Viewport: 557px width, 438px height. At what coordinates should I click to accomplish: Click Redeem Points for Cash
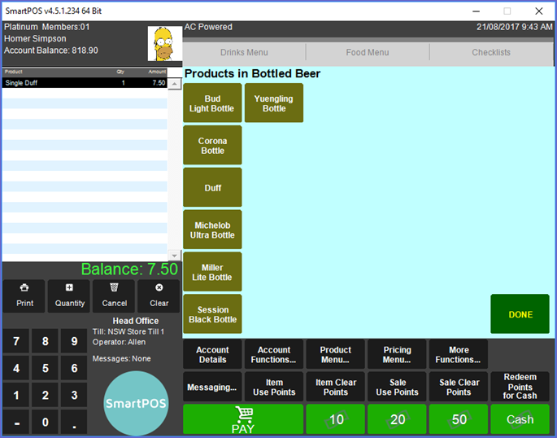pyautogui.click(x=520, y=387)
